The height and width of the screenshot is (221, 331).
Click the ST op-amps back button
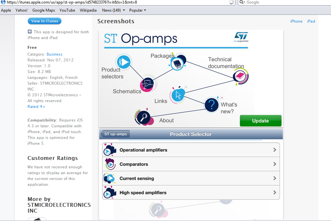click(x=115, y=134)
